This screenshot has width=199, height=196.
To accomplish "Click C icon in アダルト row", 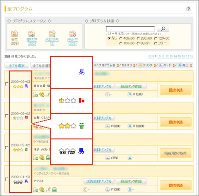I will point(85,189).
